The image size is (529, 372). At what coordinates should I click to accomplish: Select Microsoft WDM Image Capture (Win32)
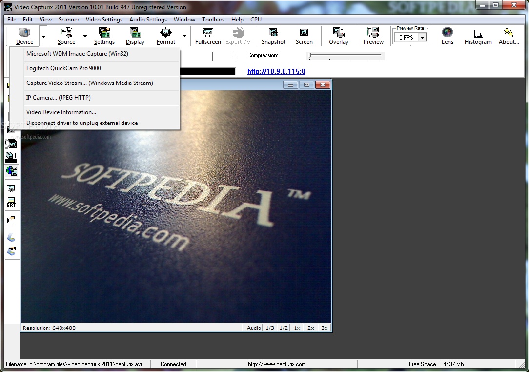95,54
